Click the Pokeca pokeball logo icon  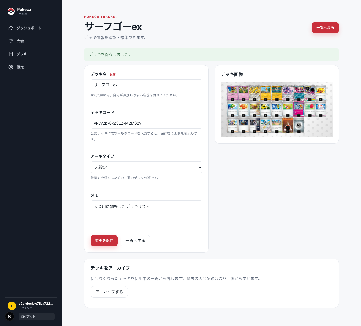pyautogui.click(x=11, y=11)
